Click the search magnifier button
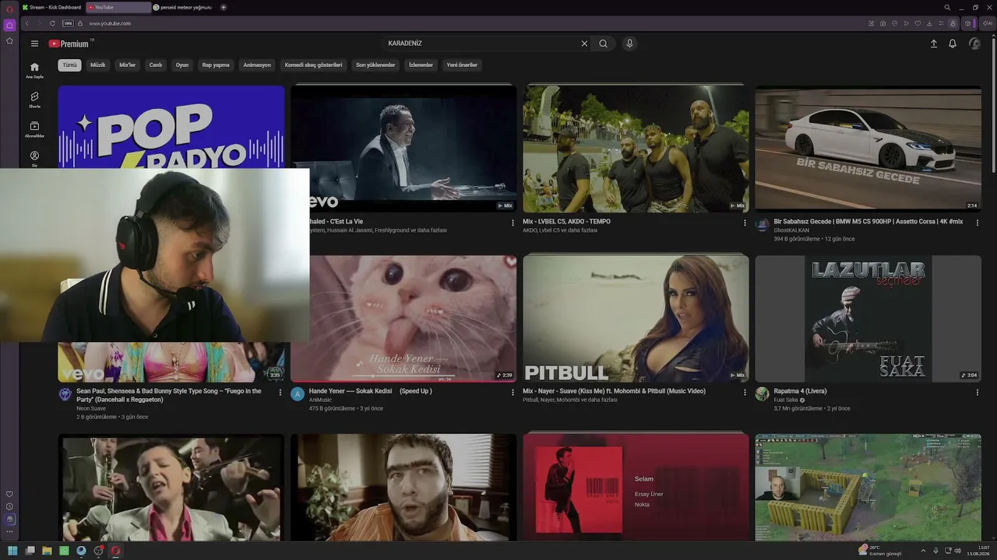997x560 pixels. [x=603, y=44]
